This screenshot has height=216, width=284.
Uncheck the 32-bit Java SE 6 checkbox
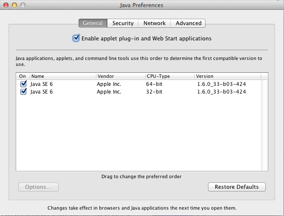pyautogui.click(x=23, y=91)
